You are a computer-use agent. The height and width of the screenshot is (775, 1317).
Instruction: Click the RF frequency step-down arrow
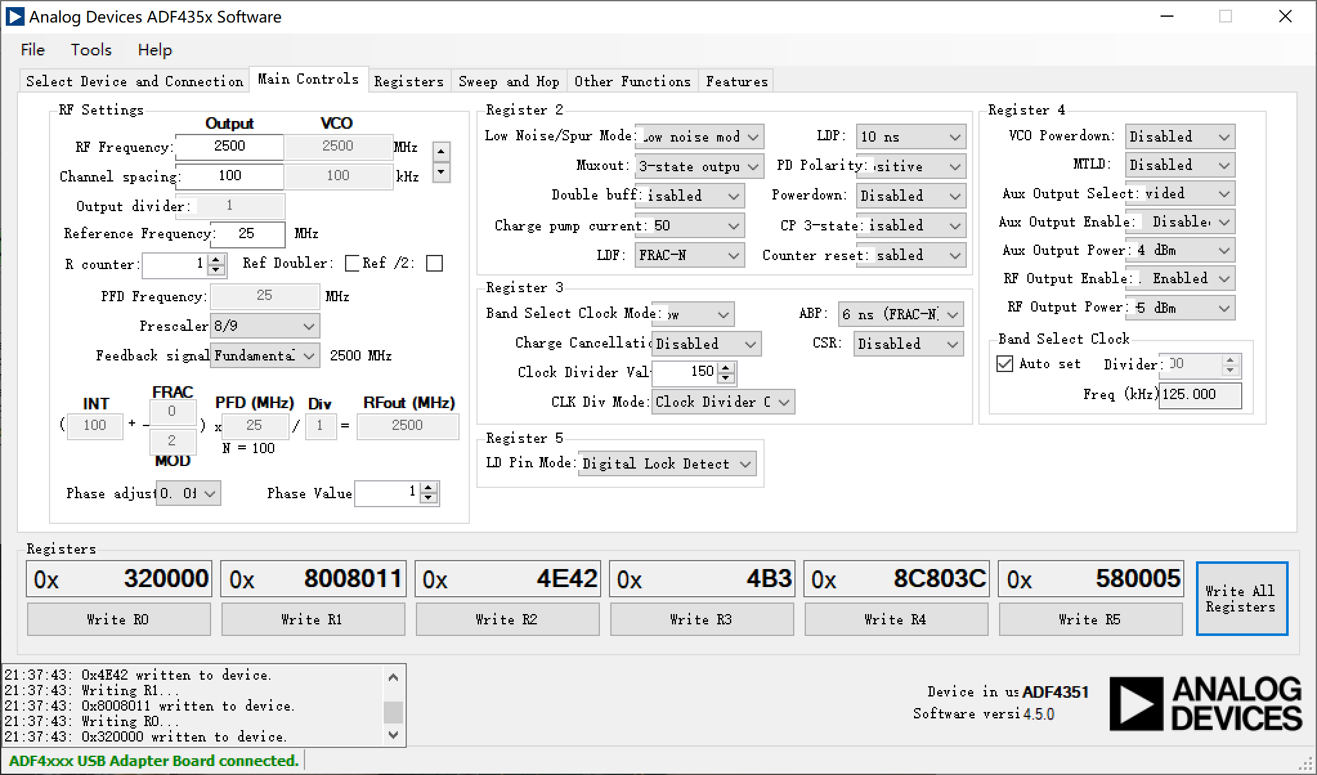441,172
